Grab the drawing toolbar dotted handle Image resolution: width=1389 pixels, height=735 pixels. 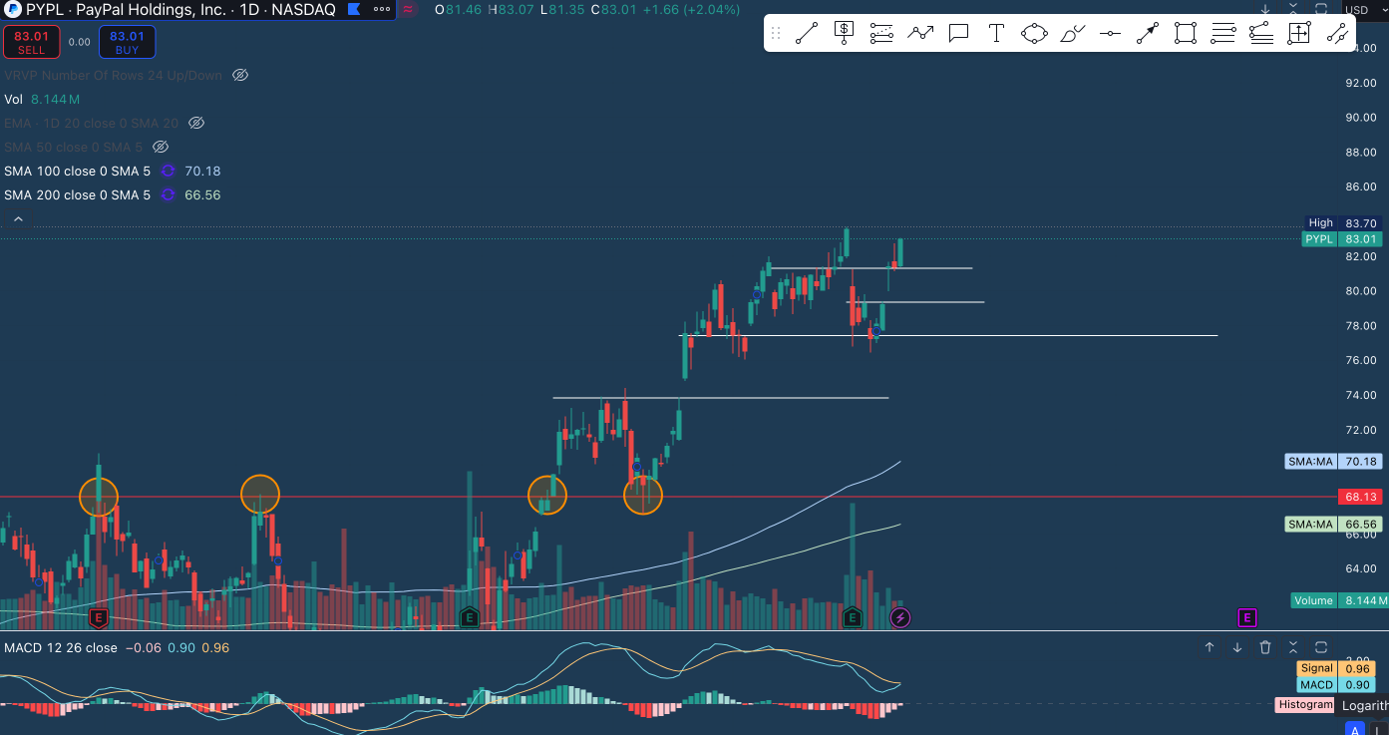(x=776, y=34)
